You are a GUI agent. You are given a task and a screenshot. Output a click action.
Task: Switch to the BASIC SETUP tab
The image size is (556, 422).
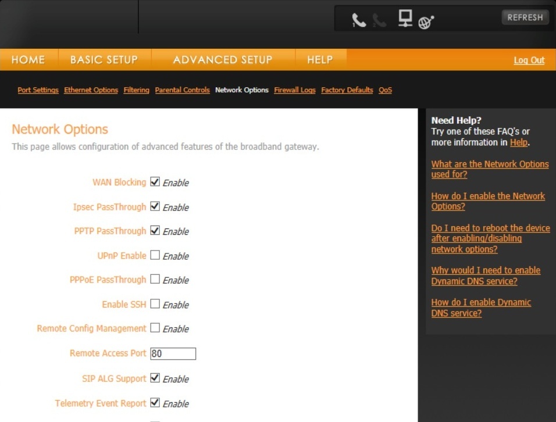[104, 59]
